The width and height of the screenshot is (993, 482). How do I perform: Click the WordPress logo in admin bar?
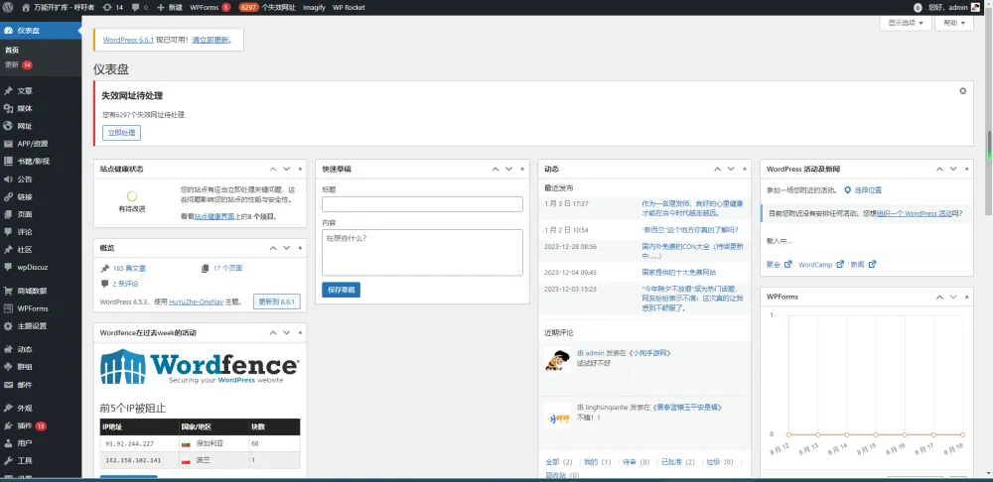pyautogui.click(x=8, y=7)
